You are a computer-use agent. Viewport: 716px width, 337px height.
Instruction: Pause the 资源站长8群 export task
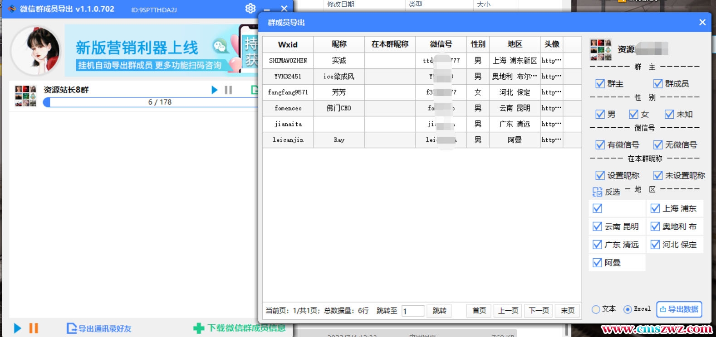coord(228,90)
